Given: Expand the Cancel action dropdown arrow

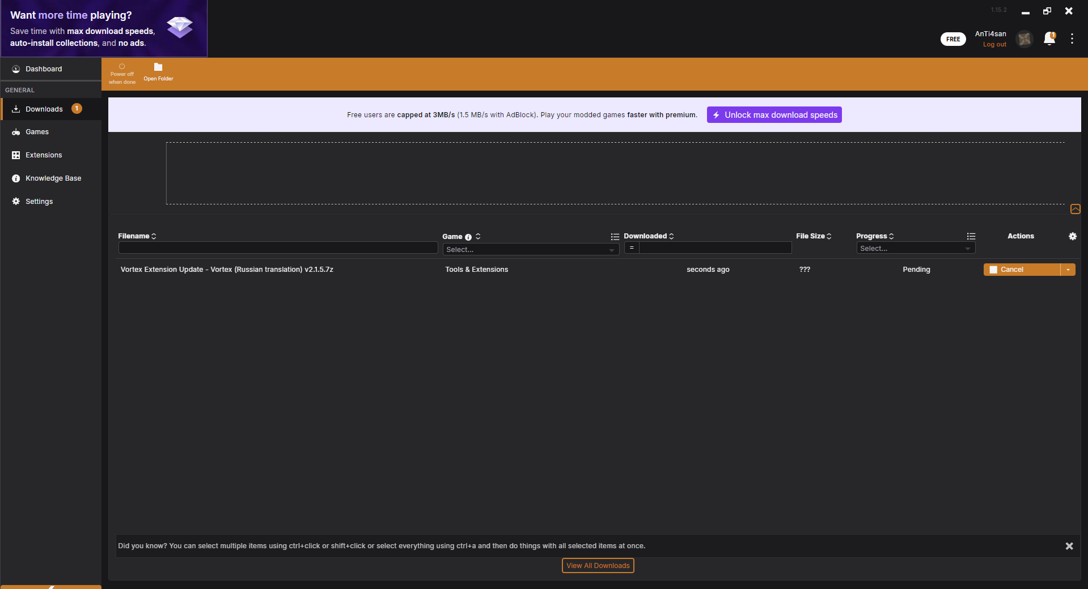Looking at the screenshot, I should 1068,270.
